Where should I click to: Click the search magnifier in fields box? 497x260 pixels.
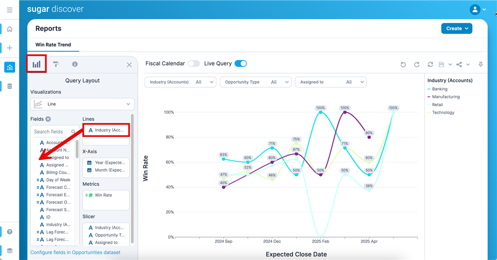point(73,131)
